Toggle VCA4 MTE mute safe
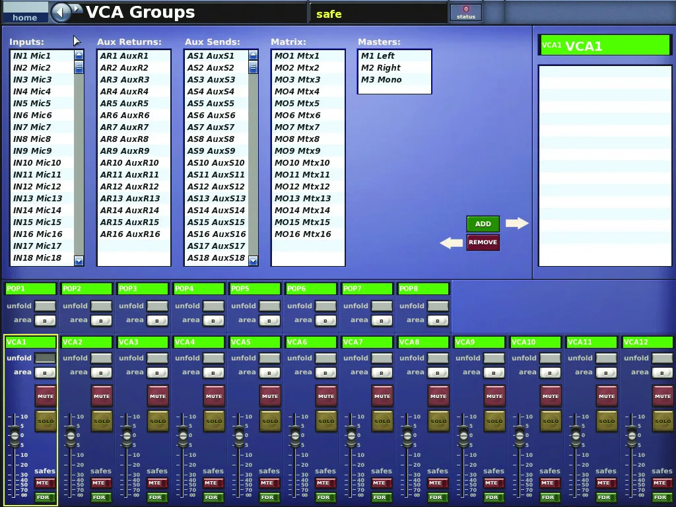This screenshot has height=507, width=676. [213, 483]
